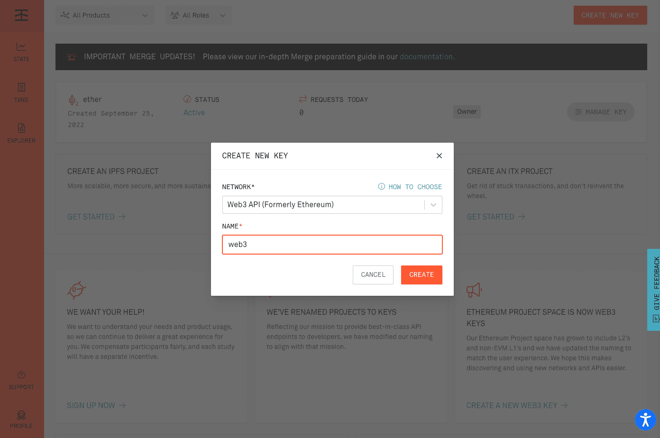
Task: Click We've Renamed Projects To Keys heading
Action: pos(331,312)
